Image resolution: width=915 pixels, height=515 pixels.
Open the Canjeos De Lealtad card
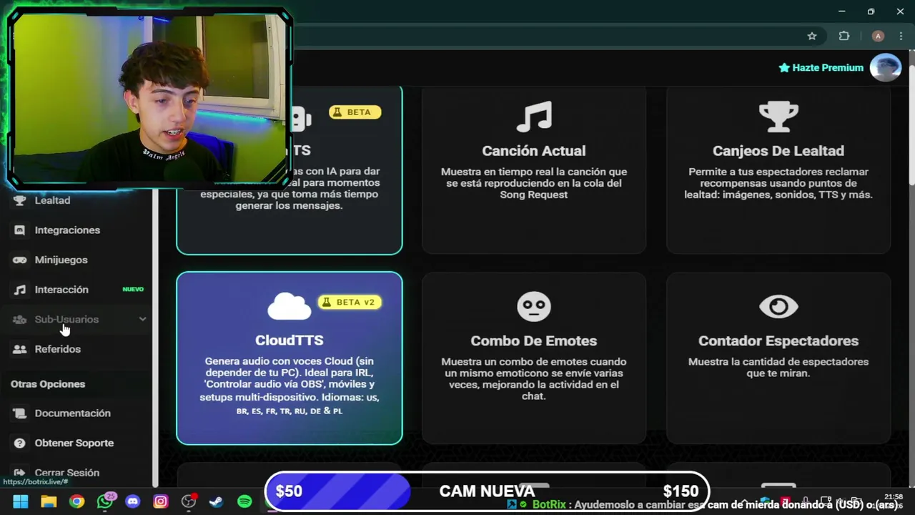[x=778, y=170]
